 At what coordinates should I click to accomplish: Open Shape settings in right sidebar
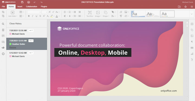(192, 30)
